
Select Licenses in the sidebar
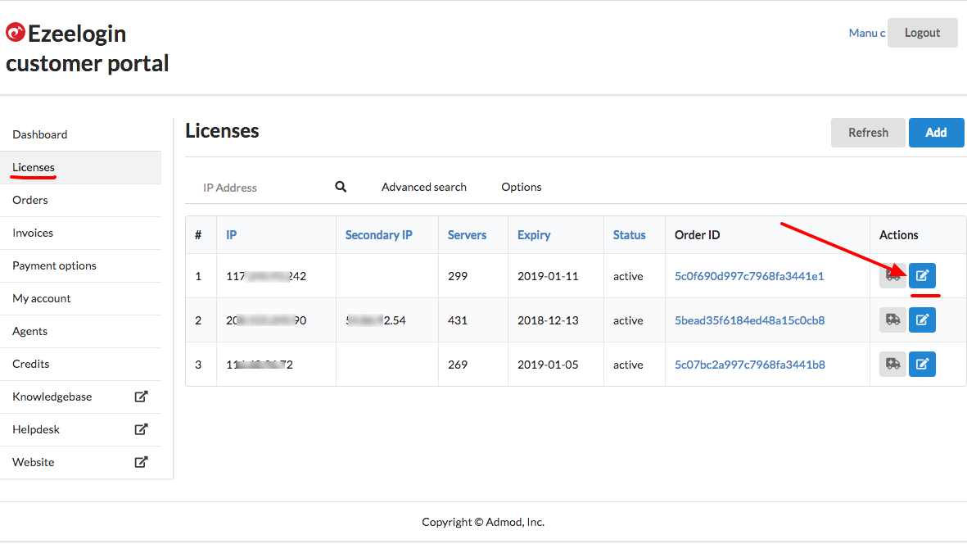coord(81,167)
